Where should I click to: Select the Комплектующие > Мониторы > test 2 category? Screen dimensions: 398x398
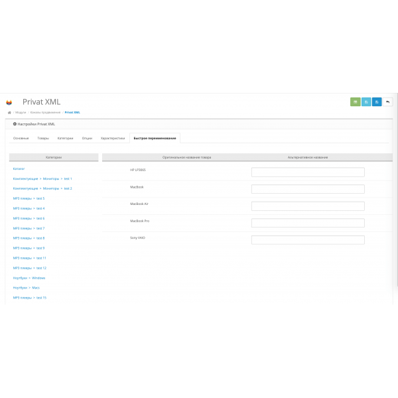(42, 188)
